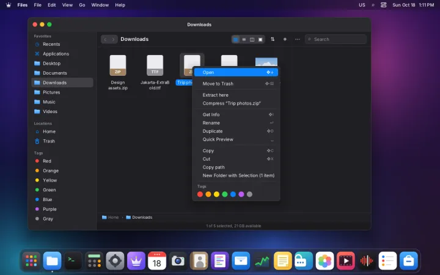Open the Calendar app showing 18 in the dock
This screenshot has width=440, height=275.
point(157,261)
